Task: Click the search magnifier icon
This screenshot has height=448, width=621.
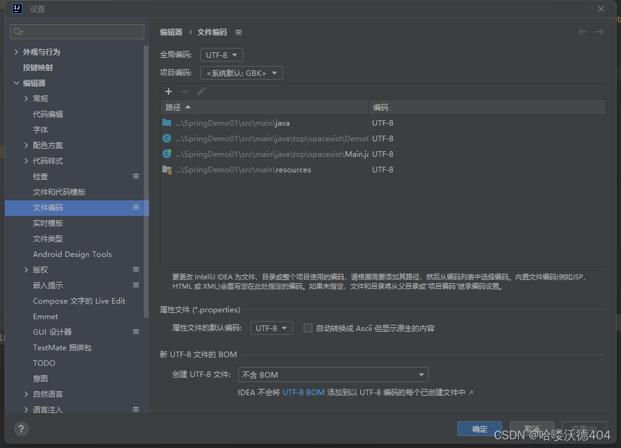Action: 18,32
